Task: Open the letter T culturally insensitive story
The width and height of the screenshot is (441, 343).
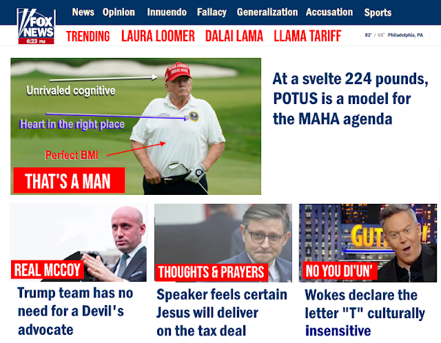Action: click(x=365, y=313)
